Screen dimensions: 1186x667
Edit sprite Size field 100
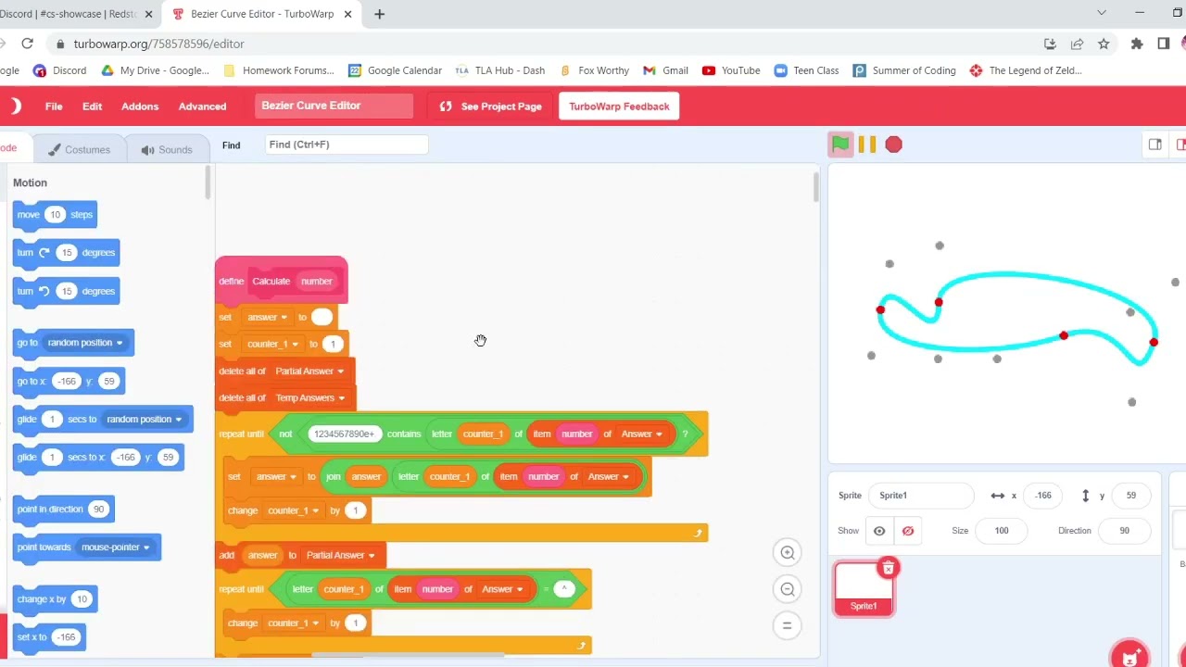click(x=1002, y=531)
